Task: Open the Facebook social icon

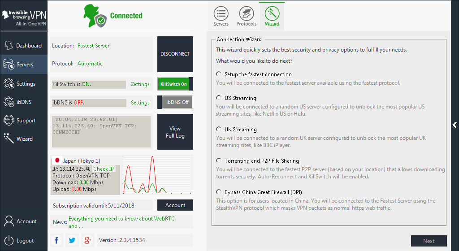Action: tap(56, 240)
